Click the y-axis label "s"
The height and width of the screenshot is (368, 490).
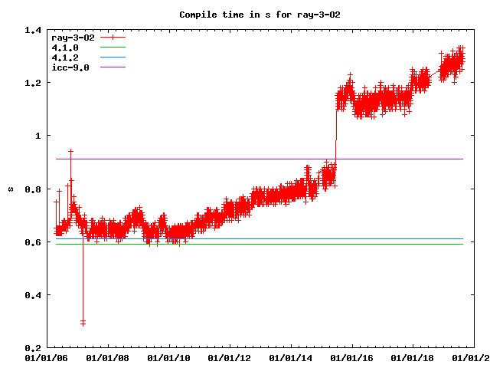pyautogui.click(x=10, y=189)
